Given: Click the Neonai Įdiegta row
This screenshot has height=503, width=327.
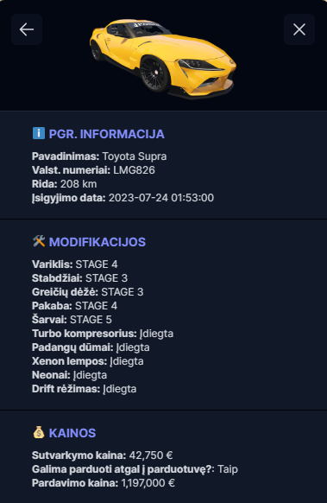Looking at the screenshot, I should coord(70,375).
